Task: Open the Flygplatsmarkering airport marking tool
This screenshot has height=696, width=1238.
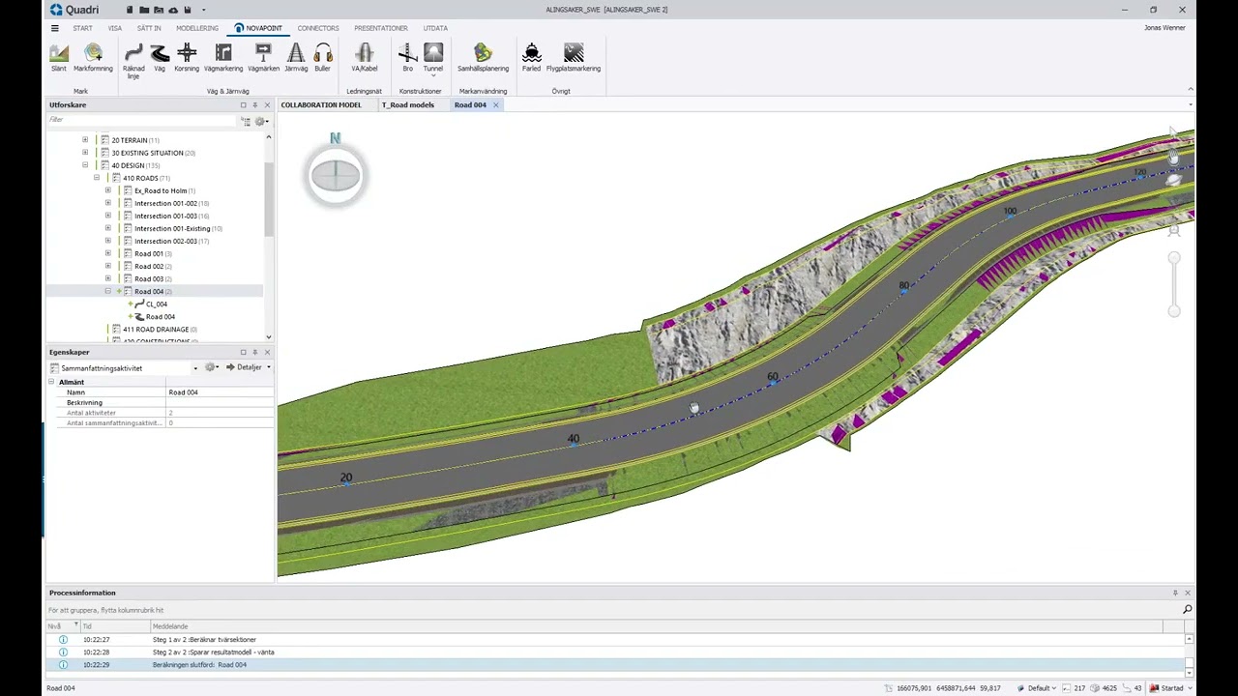Action: (x=574, y=58)
